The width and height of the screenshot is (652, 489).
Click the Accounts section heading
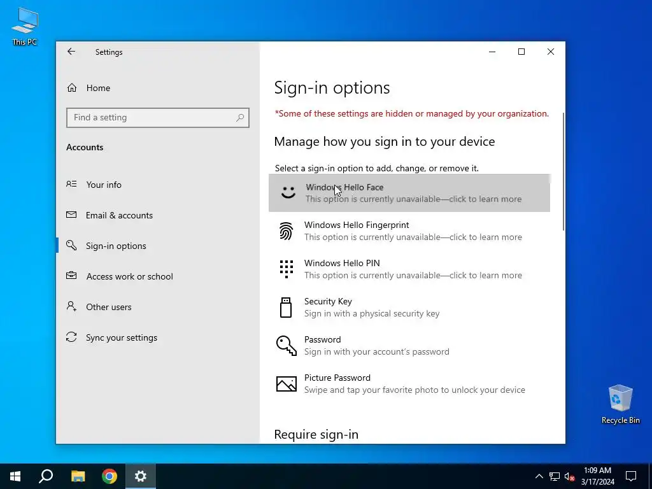click(85, 147)
